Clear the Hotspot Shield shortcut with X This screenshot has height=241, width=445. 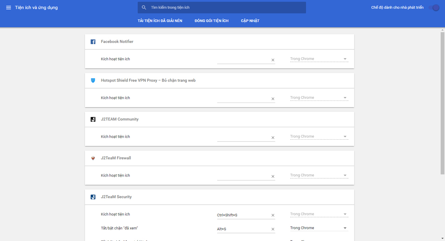(273, 99)
